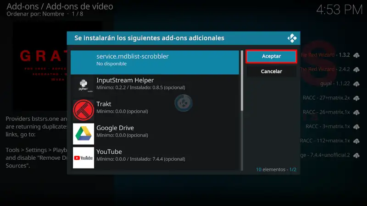Image resolution: width=367 pixels, height=206 pixels.
Task: Click the download icon beside version 1.3.2
Action: point(356,55)
